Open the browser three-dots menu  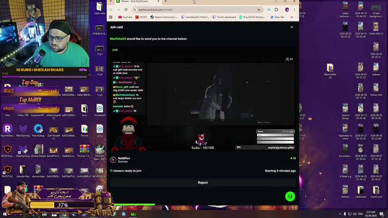pos(294,10)
